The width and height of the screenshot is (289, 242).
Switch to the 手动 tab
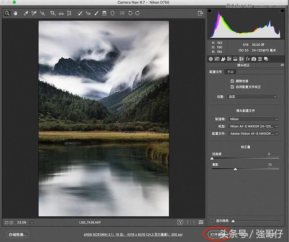tap(230, 72)
